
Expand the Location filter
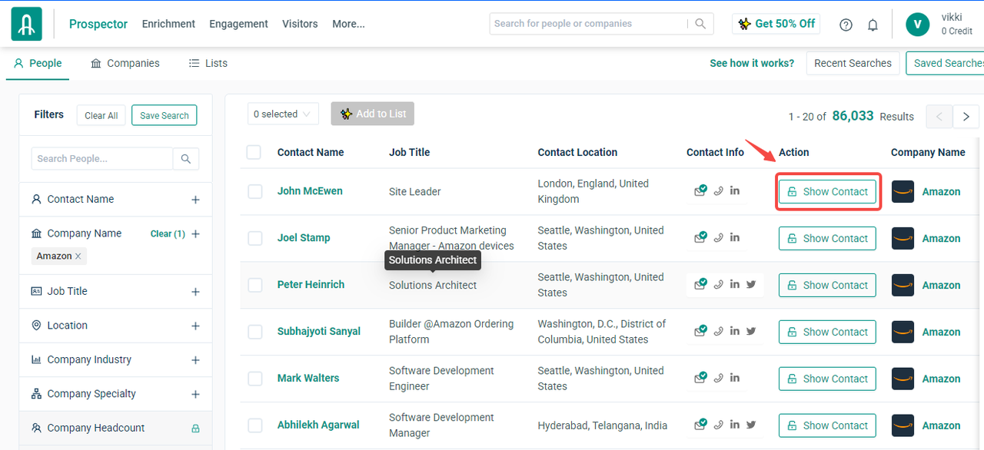click(195, 326)
